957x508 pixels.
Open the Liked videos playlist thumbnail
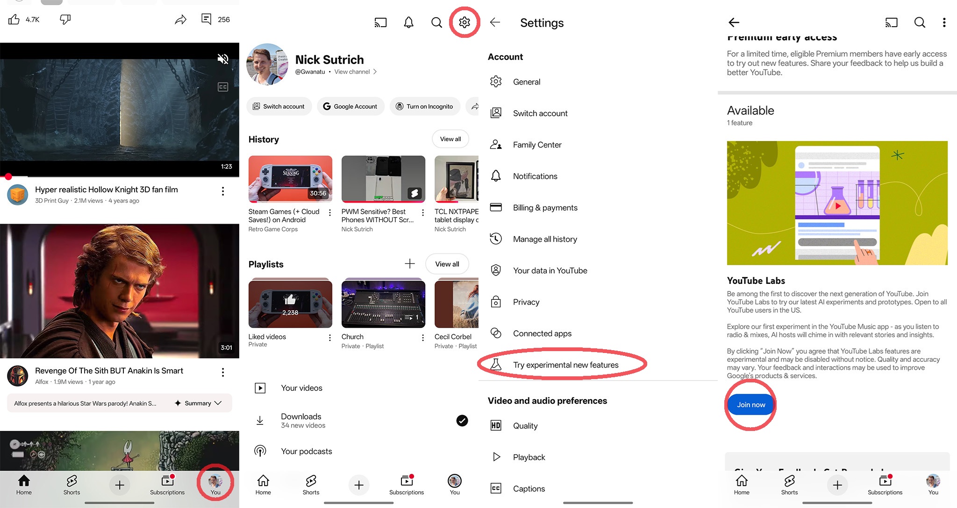(x=290, y=303)
